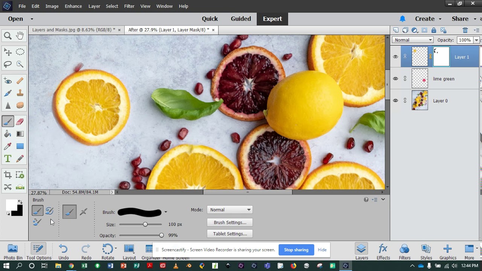Screen dimensions: 482x271
Task: Toggle link icon on Layer 0
Action: [405, 100]
